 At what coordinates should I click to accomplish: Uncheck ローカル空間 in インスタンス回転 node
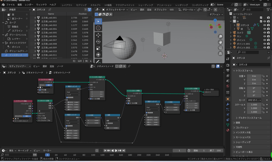(x=185, y=110)
